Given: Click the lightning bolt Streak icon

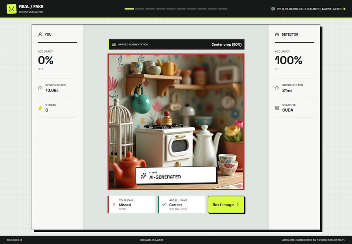Looking at the screenshot, I should coord(40,108).
